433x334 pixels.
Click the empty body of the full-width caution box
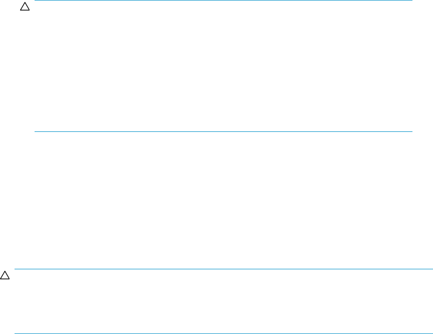(224, 301)
